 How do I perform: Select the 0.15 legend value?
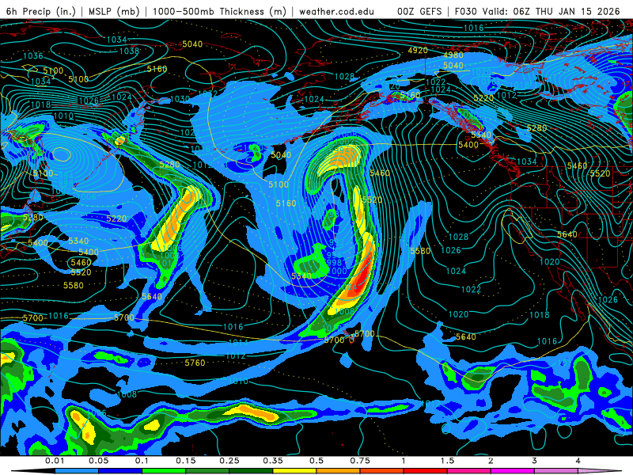[186, 461]
